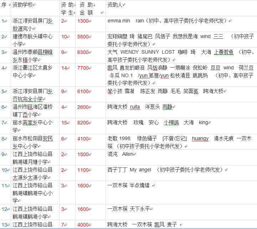
Task: Click sponsor name 'king' in row 7
Action: coord(204,123)
